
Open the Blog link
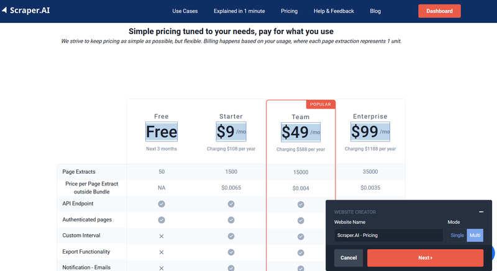pos(375,11)
